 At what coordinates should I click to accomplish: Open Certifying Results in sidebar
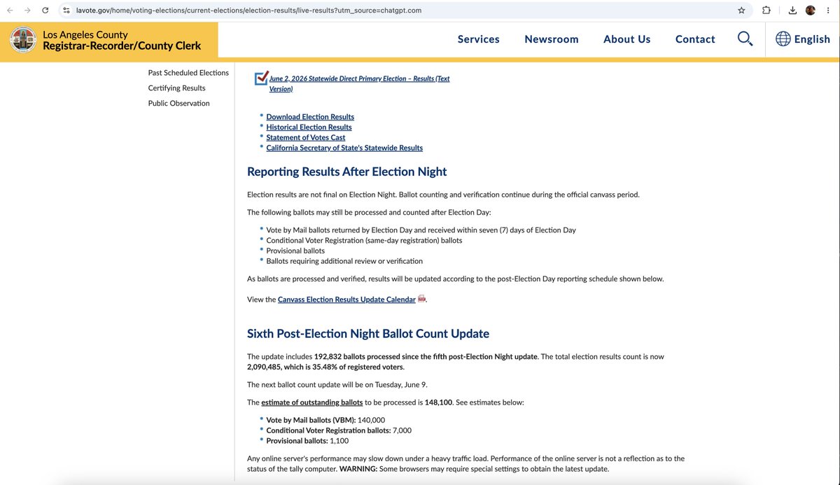point(176,88)
